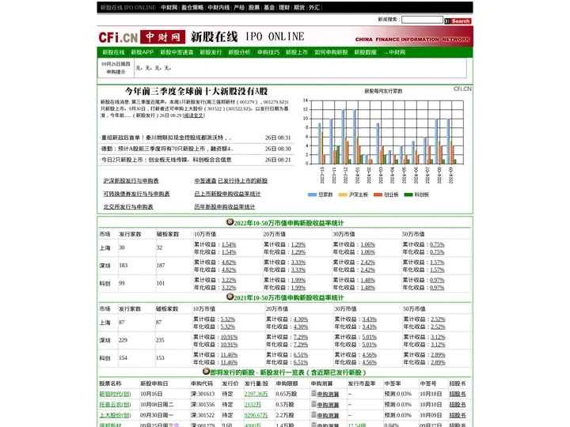
Task: Select 新股APP in the green nav bar
Action: [142, 52]
